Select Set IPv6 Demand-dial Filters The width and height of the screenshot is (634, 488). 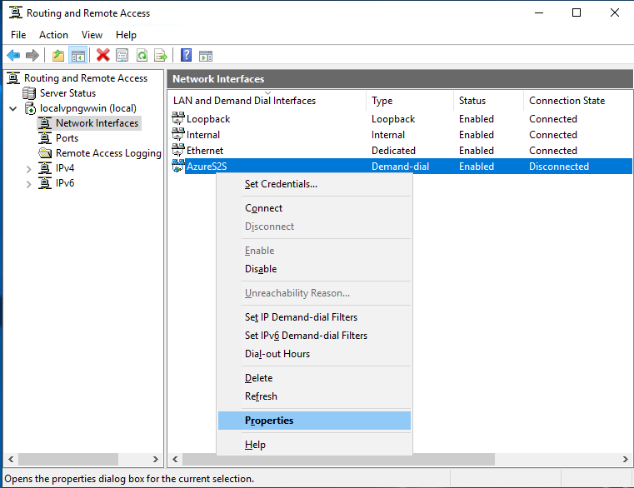pos(315,335)
